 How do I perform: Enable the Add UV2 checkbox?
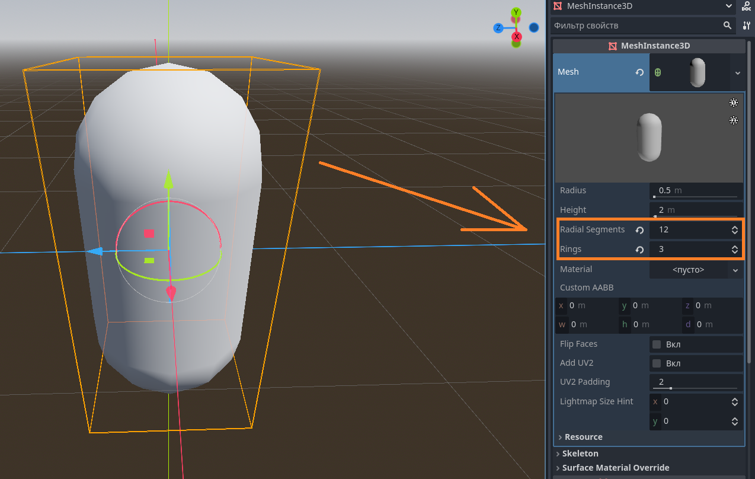coord(657,363)
